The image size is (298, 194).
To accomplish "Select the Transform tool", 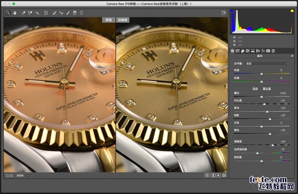I will (x=46, y=13).
